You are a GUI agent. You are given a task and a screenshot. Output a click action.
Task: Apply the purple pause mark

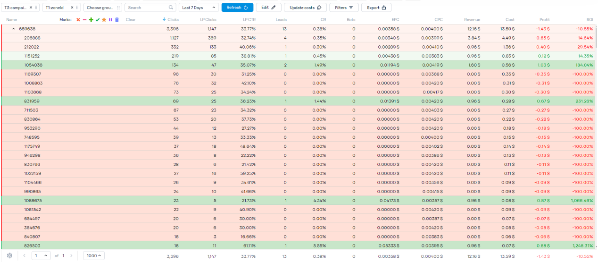pyautogui.click(x=110, y=20)
